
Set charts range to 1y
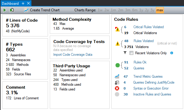[141, 10]
